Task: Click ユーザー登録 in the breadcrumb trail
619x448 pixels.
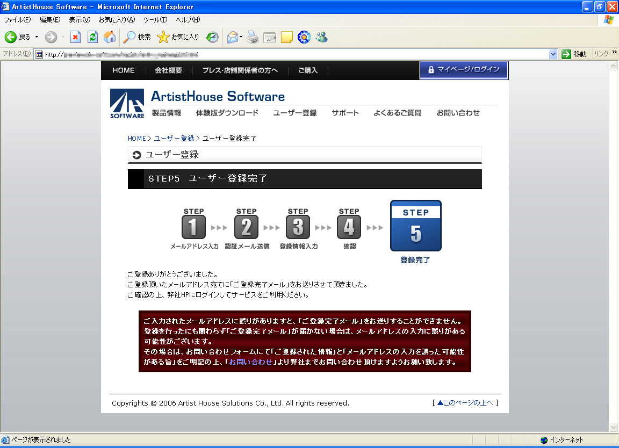Action: [x=174, y=139]
